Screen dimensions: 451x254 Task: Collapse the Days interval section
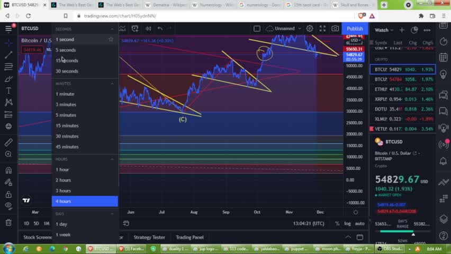(112, 214)
